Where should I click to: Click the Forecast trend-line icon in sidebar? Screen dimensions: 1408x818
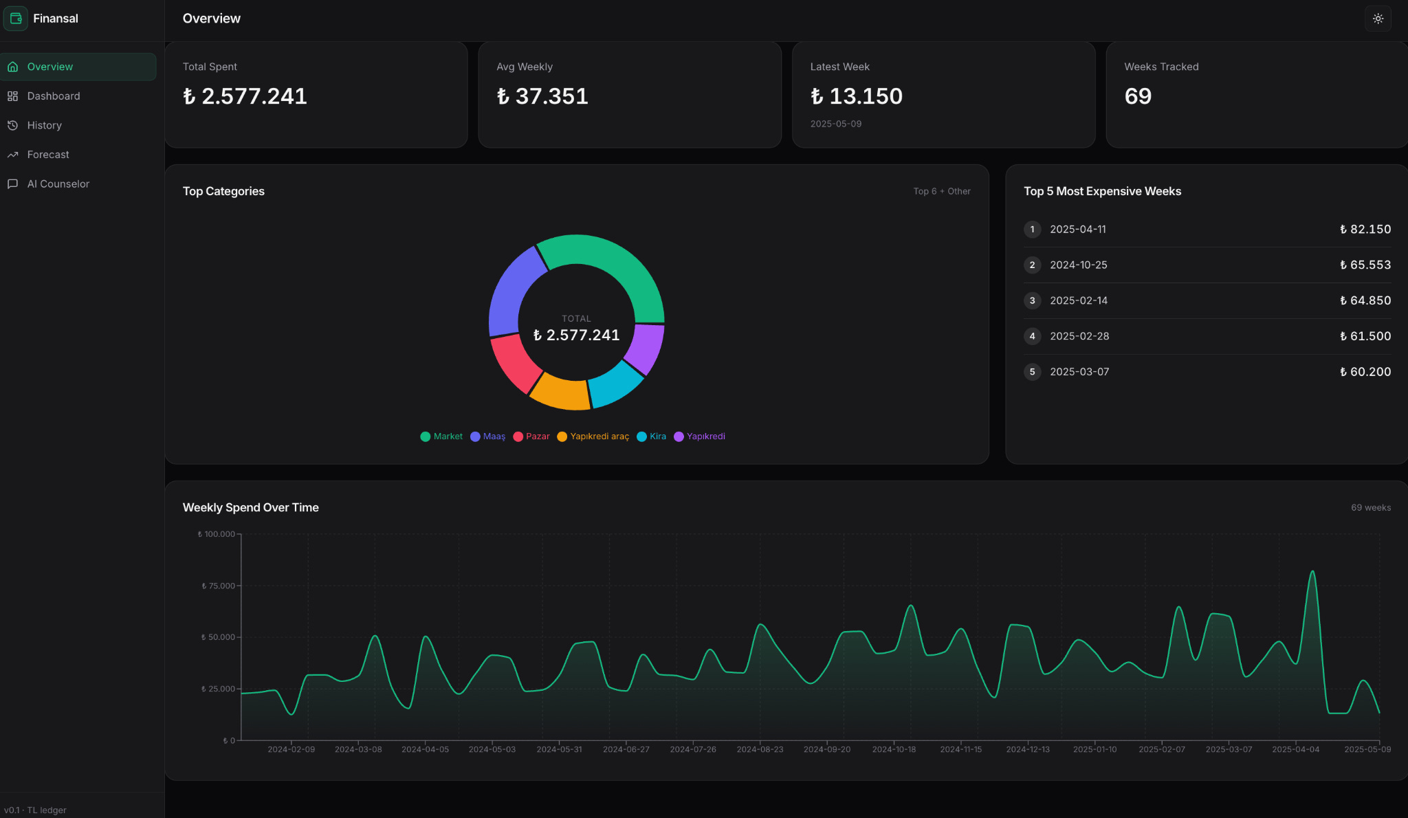12,155
